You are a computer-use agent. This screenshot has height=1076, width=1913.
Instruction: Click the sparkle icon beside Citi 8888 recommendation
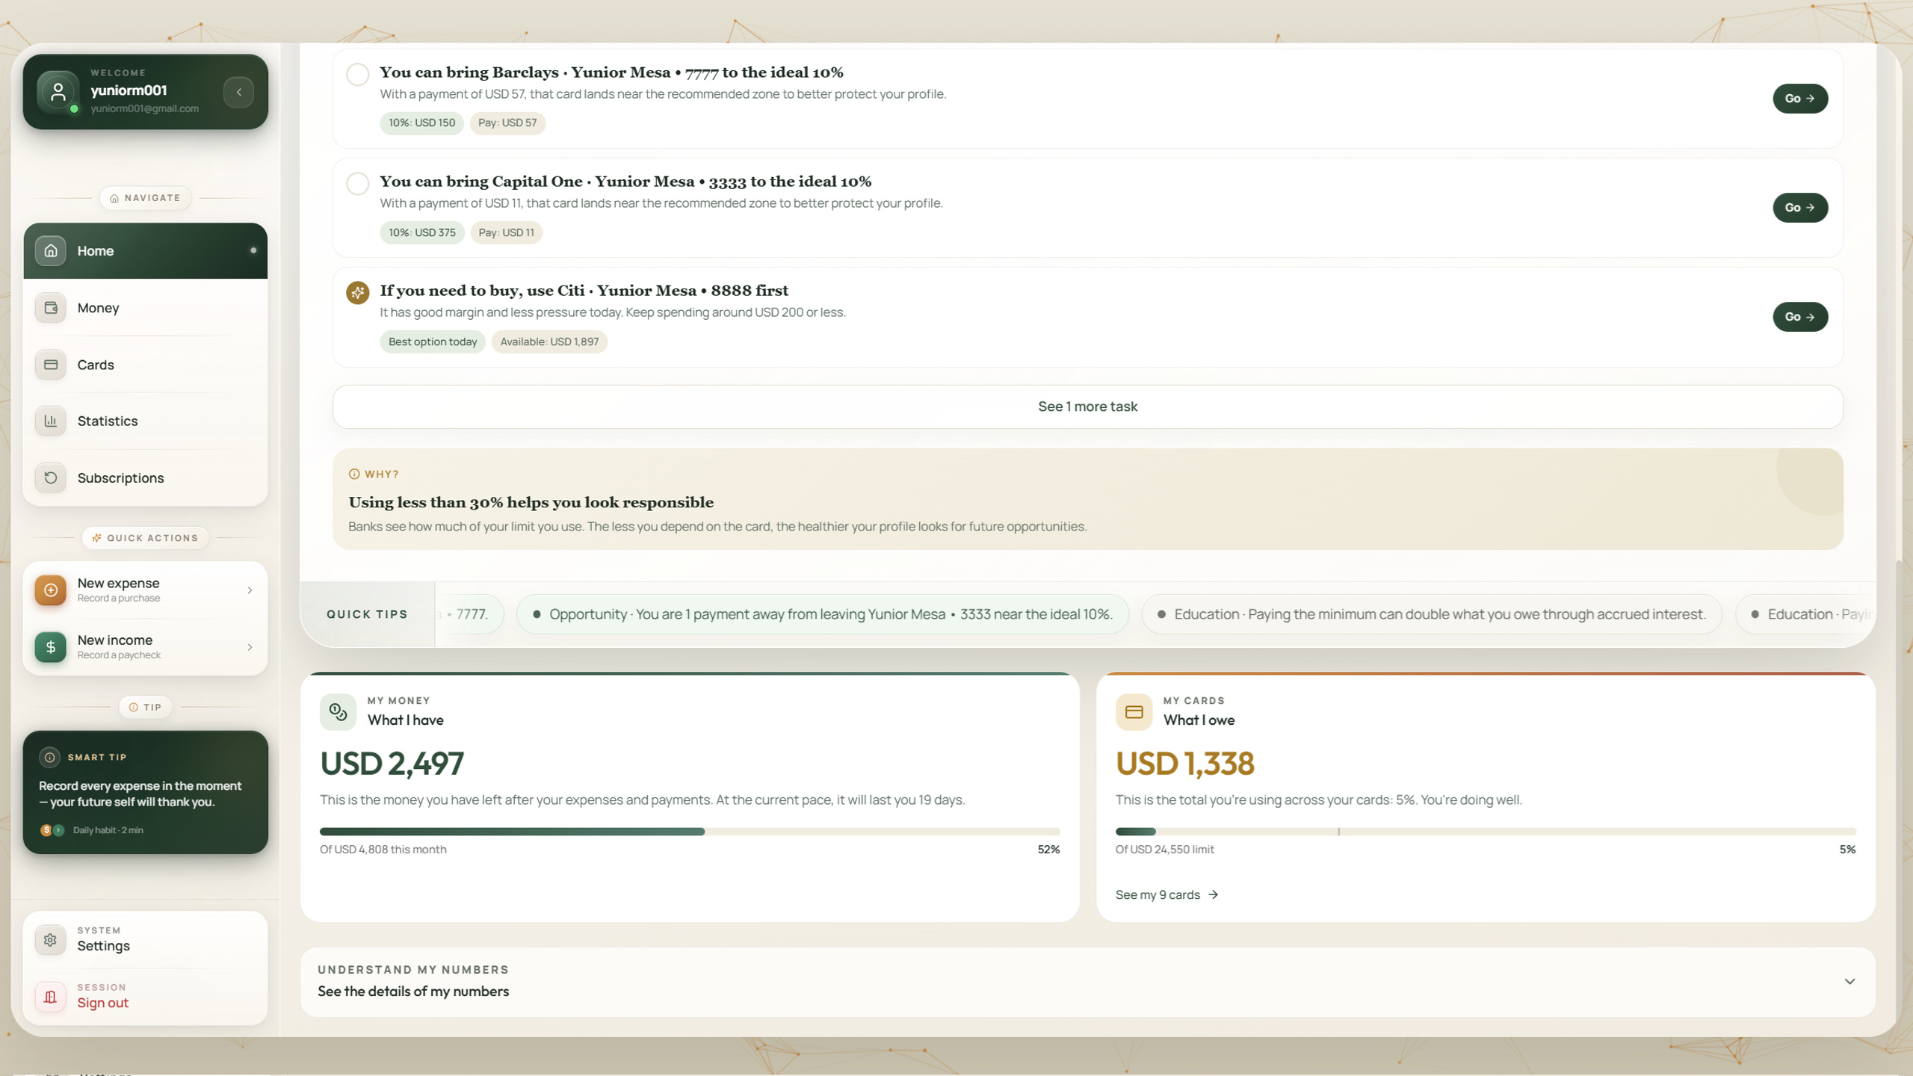[358, 293]
